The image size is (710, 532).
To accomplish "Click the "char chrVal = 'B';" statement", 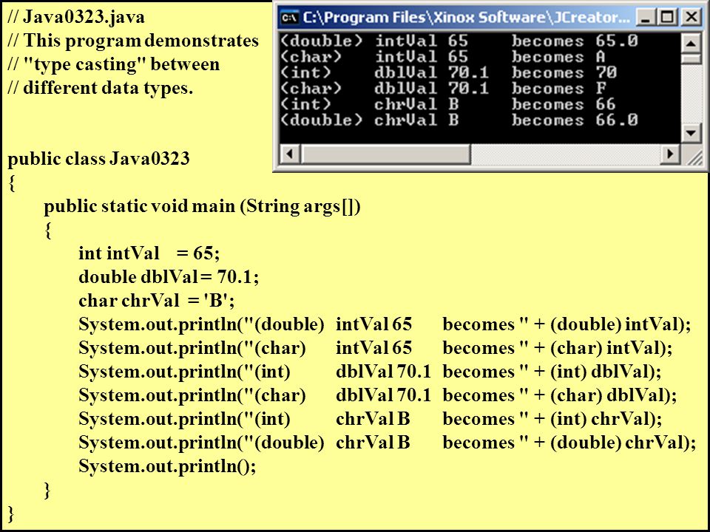I will [x=157, y=300].
